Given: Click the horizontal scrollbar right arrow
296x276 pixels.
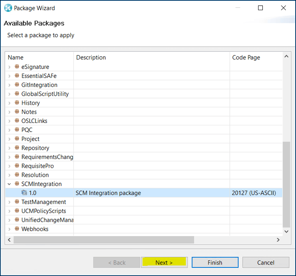Looking at the screenshot, I should [x=278, y=240].
